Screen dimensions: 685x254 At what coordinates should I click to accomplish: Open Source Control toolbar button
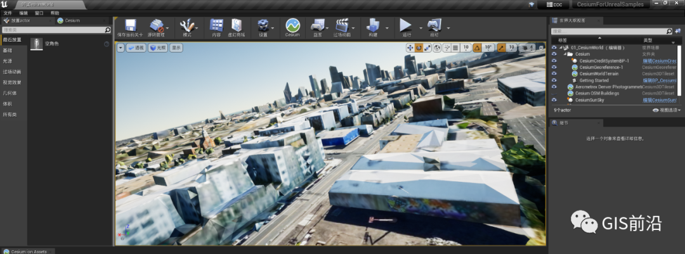click(x=156, y=28)
